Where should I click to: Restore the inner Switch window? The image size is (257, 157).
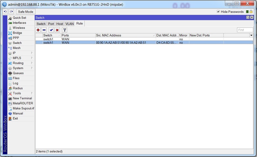click(x=248, y=17)
